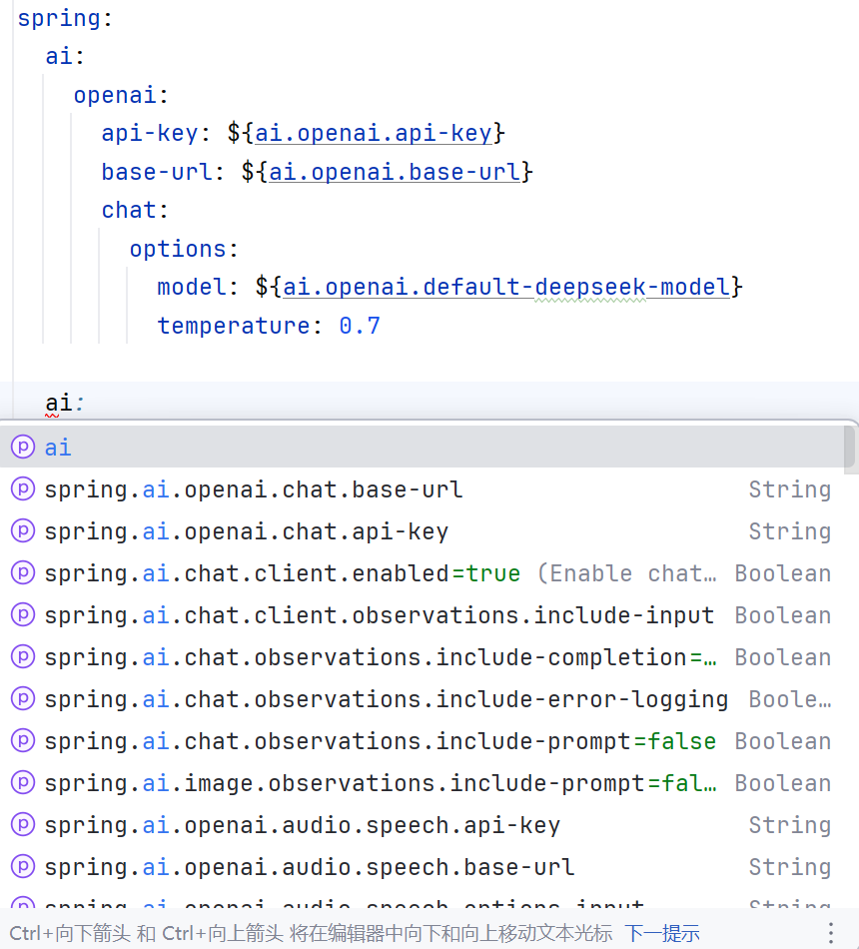Image resolution: width=859 pixels, height=949 pixels.
Task: Click the 'chat:' key in the editor
Action: tap(135, 210)
